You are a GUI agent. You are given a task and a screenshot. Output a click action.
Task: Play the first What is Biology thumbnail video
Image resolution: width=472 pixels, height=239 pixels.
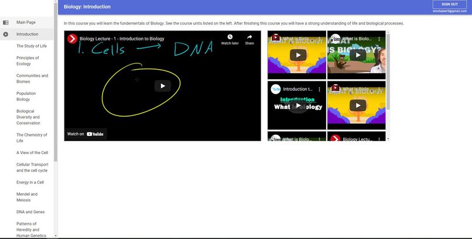298,55
